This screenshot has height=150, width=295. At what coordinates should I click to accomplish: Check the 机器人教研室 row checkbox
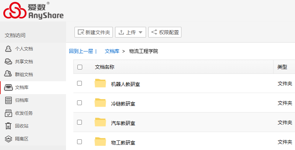(79, 83)
